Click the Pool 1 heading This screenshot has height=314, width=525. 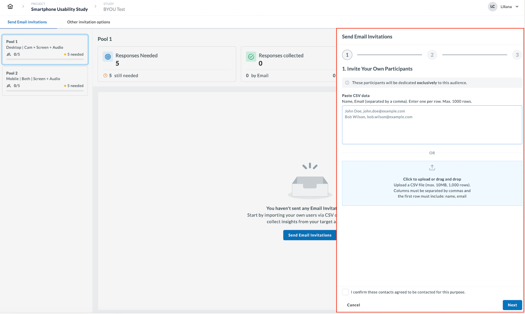(x=105, y=39)
